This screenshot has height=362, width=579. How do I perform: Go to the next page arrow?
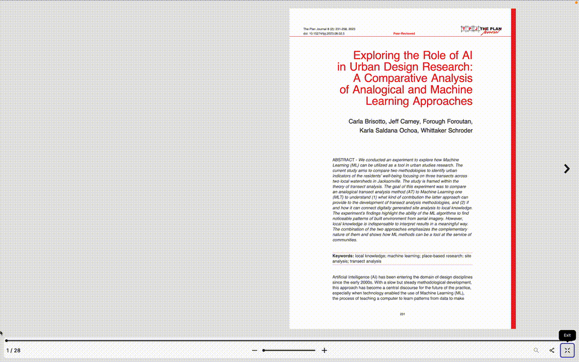566,169
